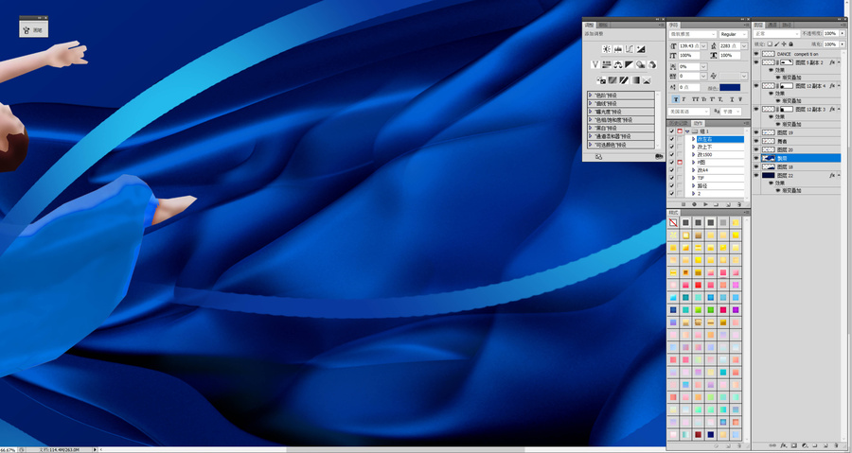Play the selected action
Screen dimensions: 852x453
(705, 204)
